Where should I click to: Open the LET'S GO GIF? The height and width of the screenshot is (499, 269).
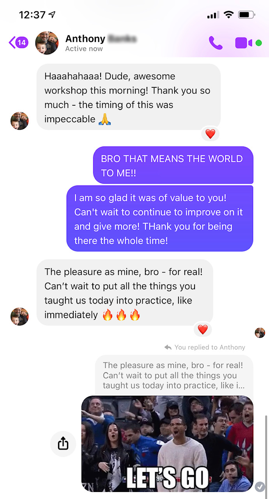click(167, 444)
